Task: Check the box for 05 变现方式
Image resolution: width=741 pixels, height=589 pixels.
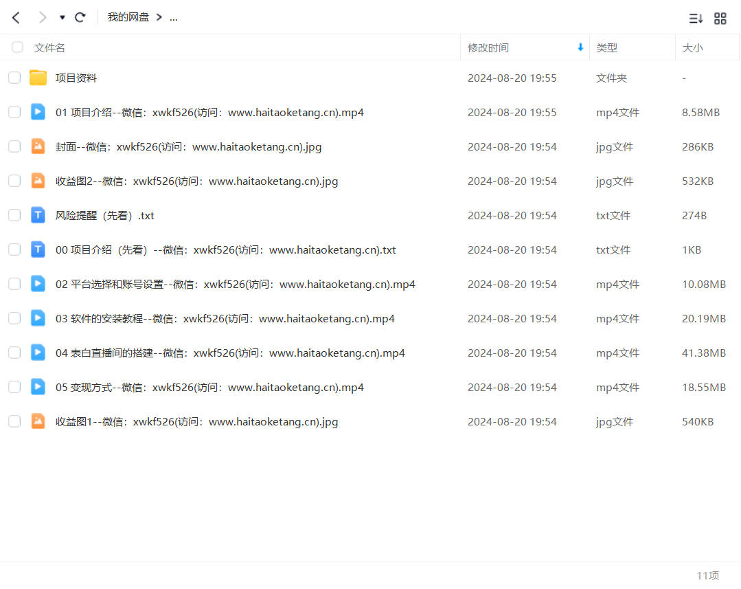Action: (x=14, y=387)
